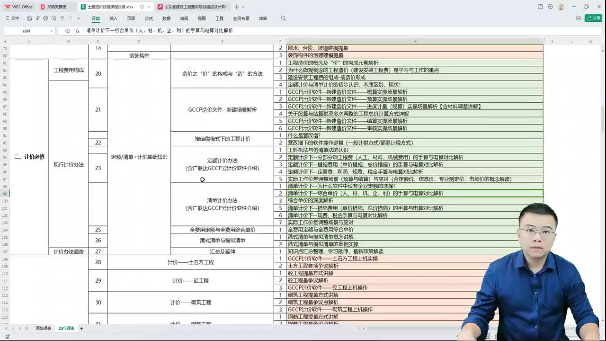Open the 文件 file menu
The height and width of the screenshot is (341, 606).
pyautogui.click(x=12, y=18)
